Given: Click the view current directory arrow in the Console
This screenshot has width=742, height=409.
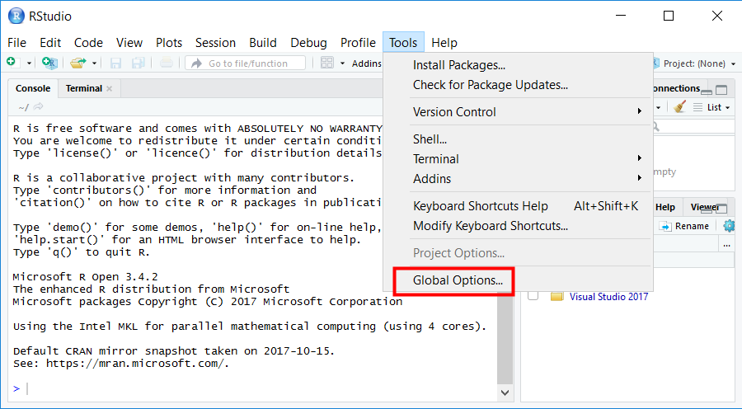Looking at the screenshot, I should click(39, 107).
